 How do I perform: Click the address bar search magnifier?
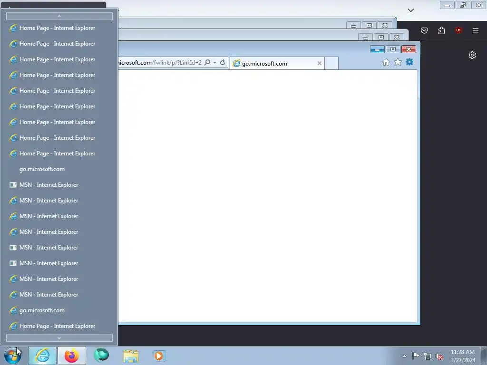(x=207, y=62)
